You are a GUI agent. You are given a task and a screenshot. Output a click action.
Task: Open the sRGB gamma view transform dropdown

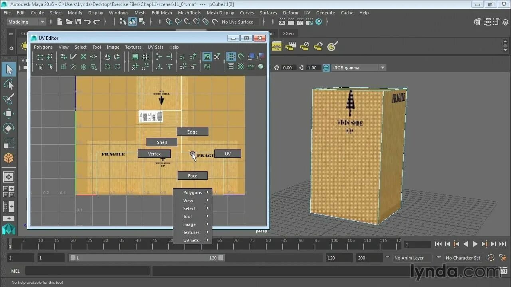tap(358, 68)
